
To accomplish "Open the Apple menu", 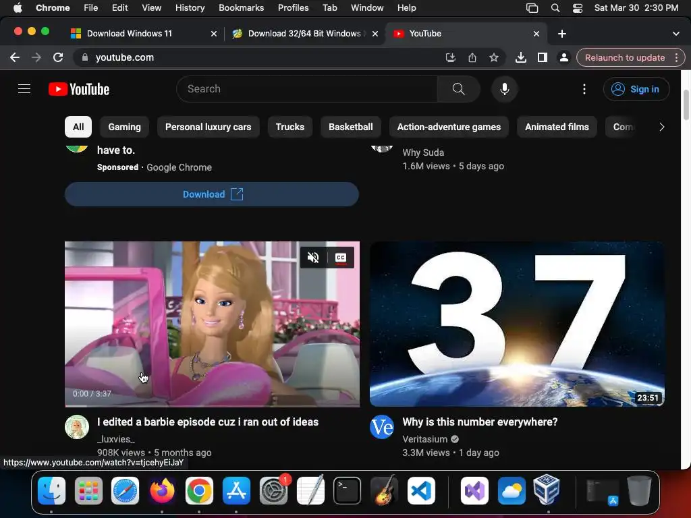I will click(18, 8).
